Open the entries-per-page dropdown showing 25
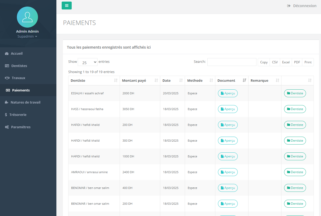The image size is (321, 216). (x=87, y=62)
